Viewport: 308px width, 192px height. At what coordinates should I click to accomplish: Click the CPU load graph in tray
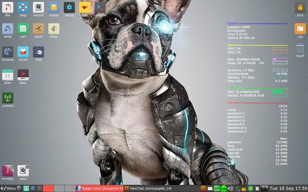(x=264, y=188)
